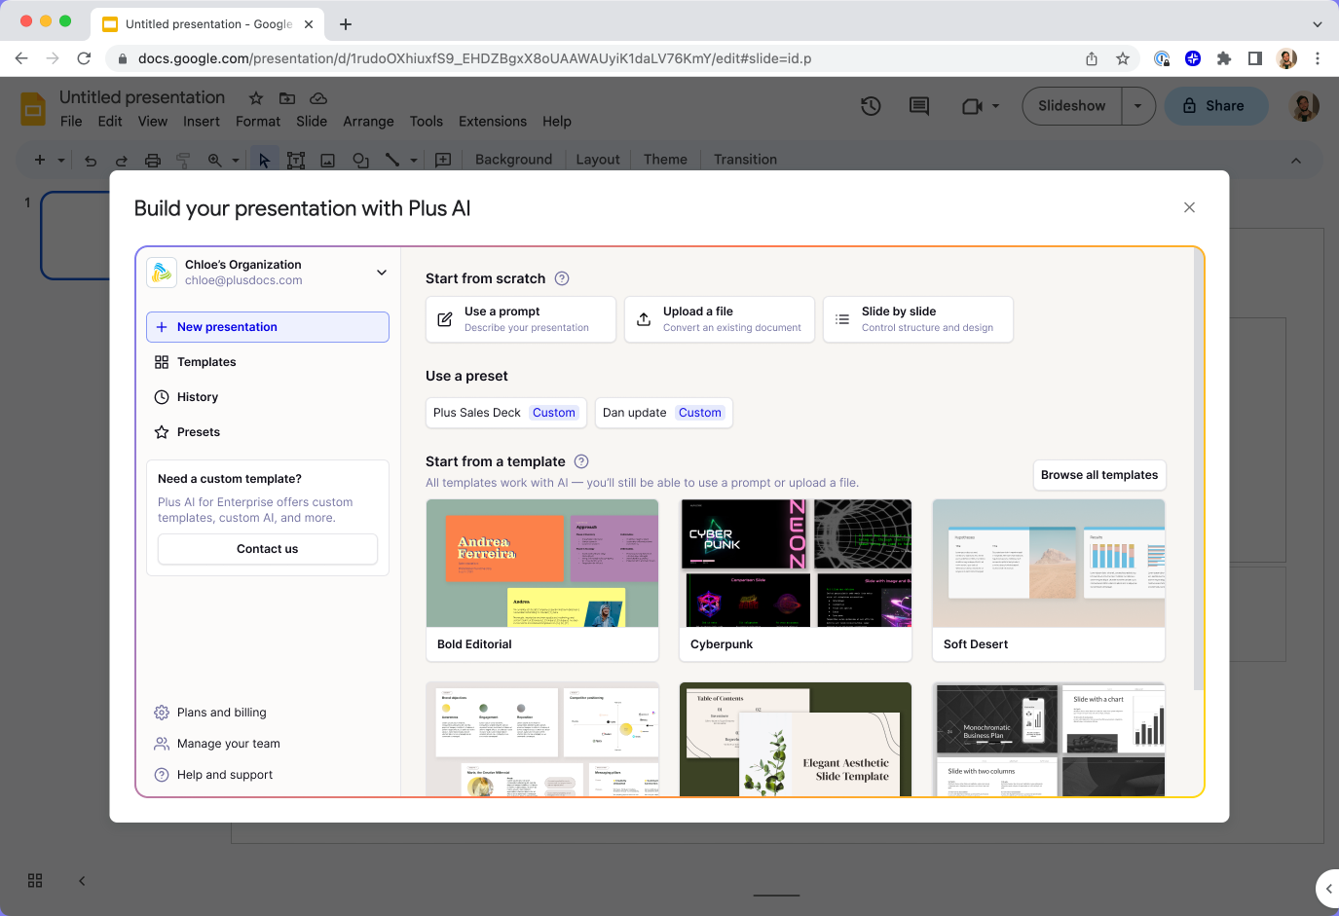Choose Use a prompt option
The height and width of the screenshot is (916, 1339).
click(521, 319)
